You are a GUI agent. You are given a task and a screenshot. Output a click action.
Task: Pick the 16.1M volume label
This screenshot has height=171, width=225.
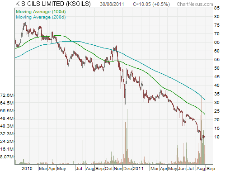pos(7,149)
